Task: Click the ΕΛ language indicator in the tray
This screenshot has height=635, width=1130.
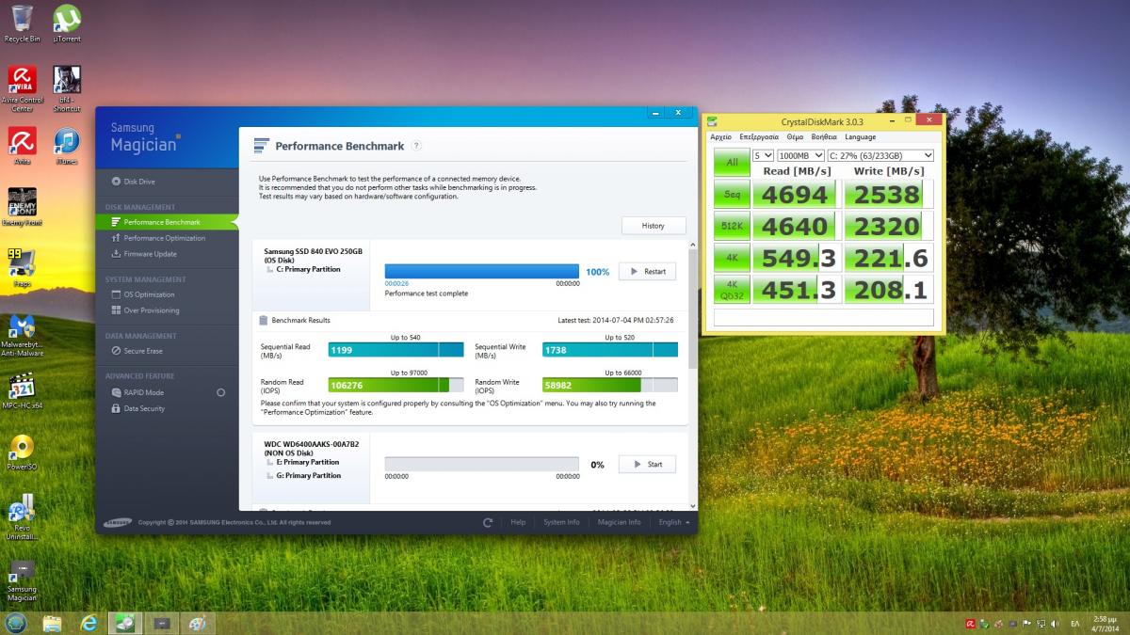Action: pyautogui.click(x=1074, y=624)
